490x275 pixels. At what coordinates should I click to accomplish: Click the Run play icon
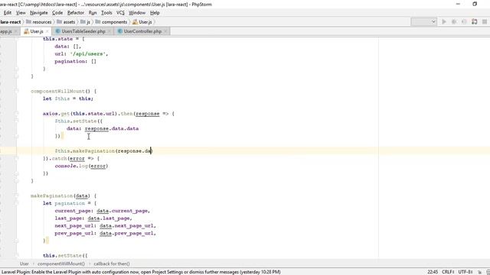[444, 21]
